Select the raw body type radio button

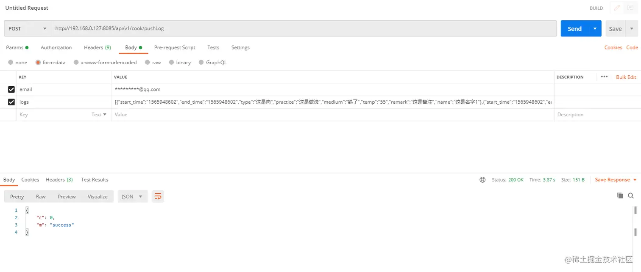[147, 62]
